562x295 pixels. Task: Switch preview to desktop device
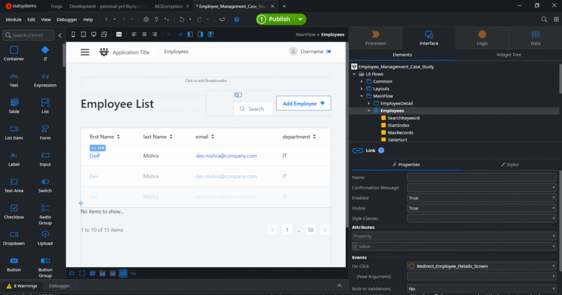pos(93,35)
